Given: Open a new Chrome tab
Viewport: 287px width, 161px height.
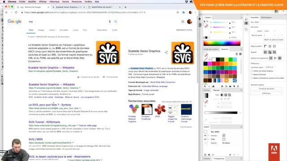Looking at the screenshot, I should pos(126,7).
